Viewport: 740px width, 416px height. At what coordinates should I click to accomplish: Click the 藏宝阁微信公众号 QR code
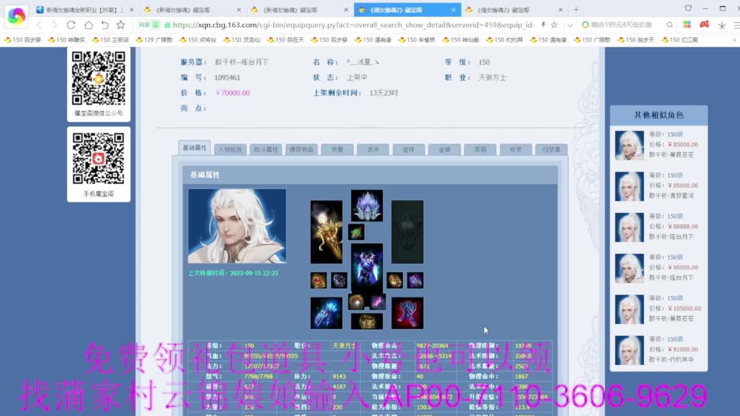[x=98, y=78]
